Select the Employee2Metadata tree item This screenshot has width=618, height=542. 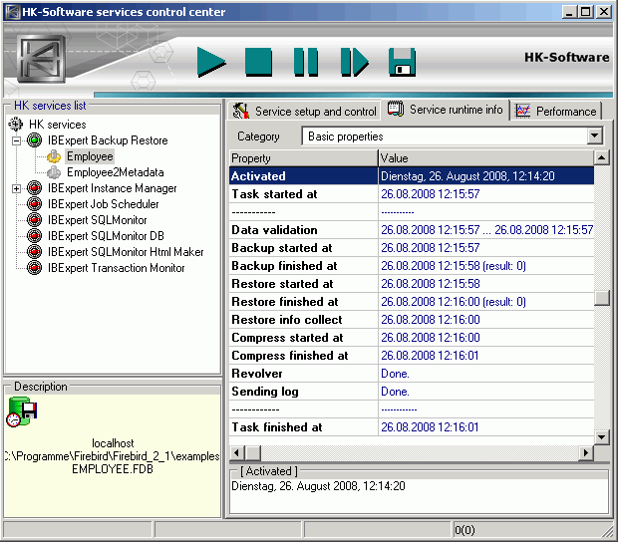115,172
